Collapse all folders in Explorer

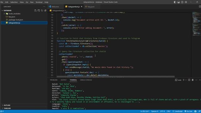point(45,10)
